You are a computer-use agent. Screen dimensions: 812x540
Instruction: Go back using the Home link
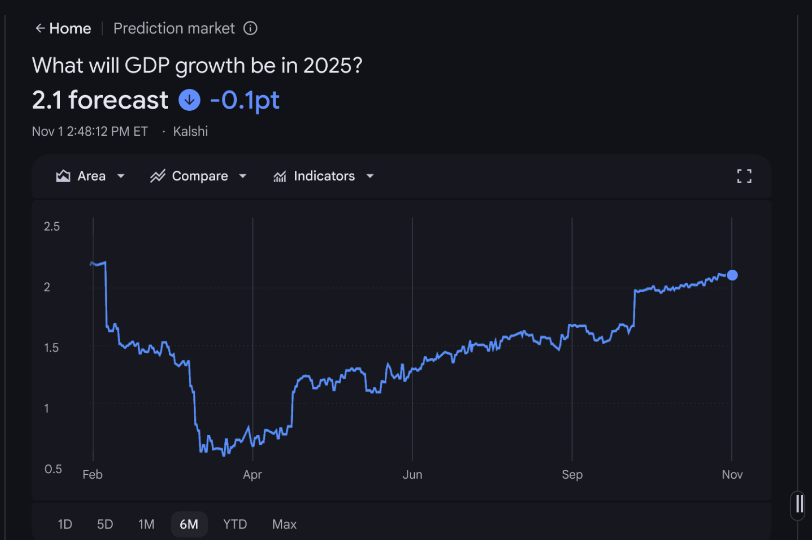click(x=70, y=28)
